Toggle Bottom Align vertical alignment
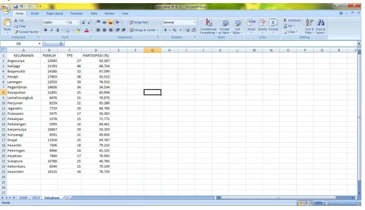365x210 pixels. pyautogui.click(x=110, y=22)
